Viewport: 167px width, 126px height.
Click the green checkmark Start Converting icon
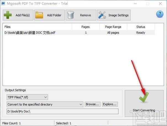click(144, 97)
